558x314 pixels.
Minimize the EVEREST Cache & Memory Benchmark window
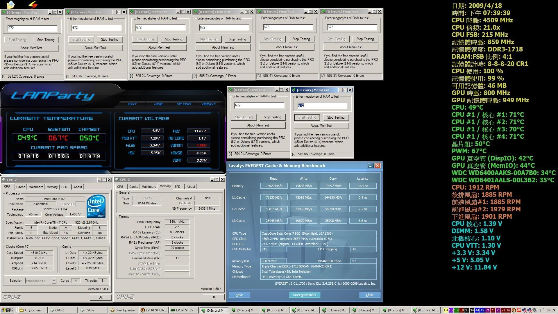(371, 166)
